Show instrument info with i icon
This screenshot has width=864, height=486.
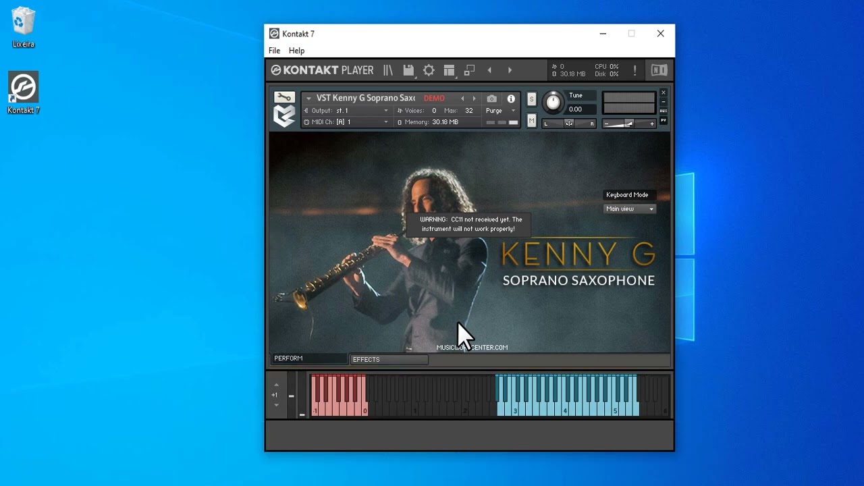pyautogui.click(x=511, y=99)
